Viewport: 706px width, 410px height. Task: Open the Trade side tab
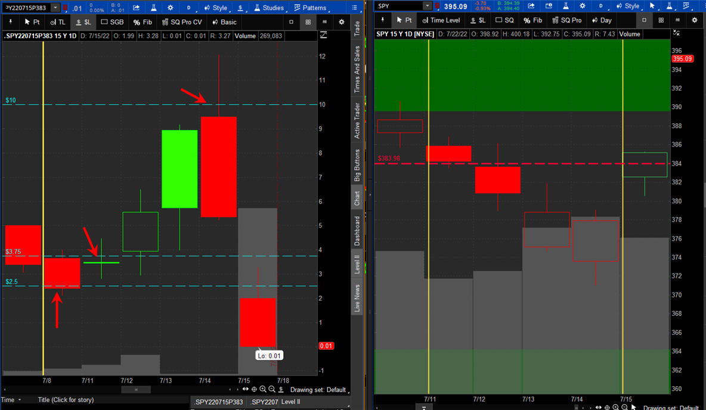click(357, 29)
